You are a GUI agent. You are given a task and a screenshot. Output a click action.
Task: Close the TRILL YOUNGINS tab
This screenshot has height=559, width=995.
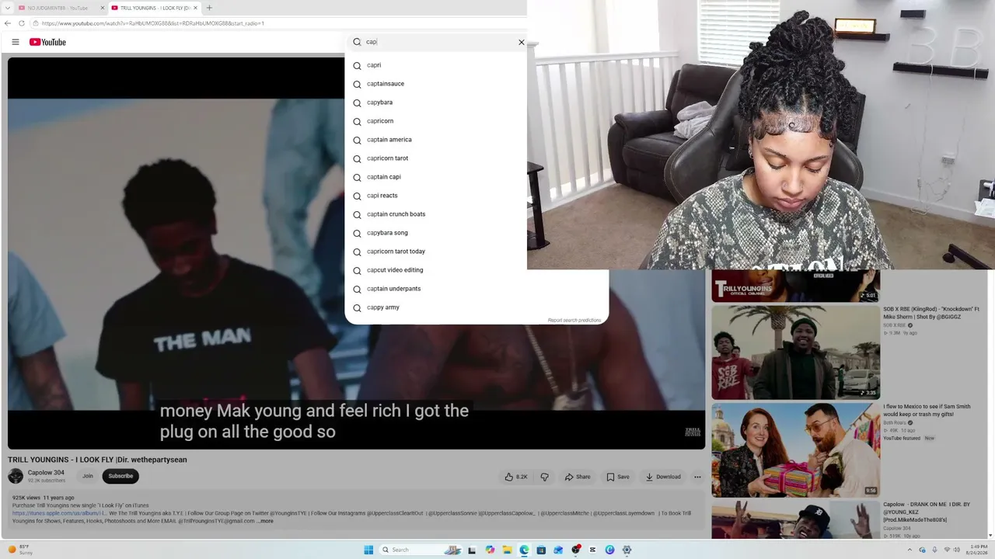pos(195,8)
